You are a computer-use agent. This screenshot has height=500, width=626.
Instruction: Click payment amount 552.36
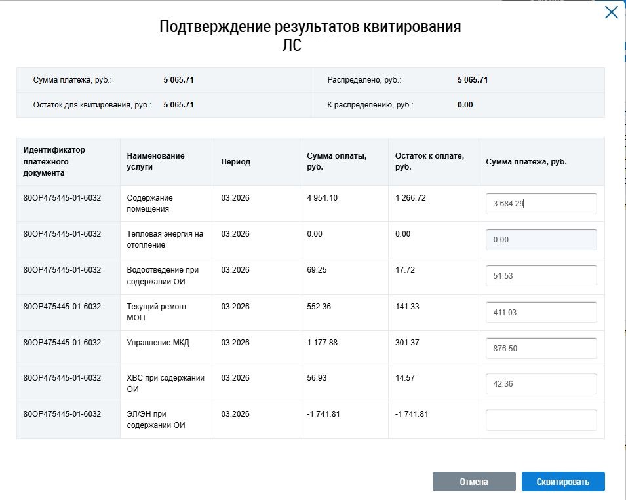point(319,307)
